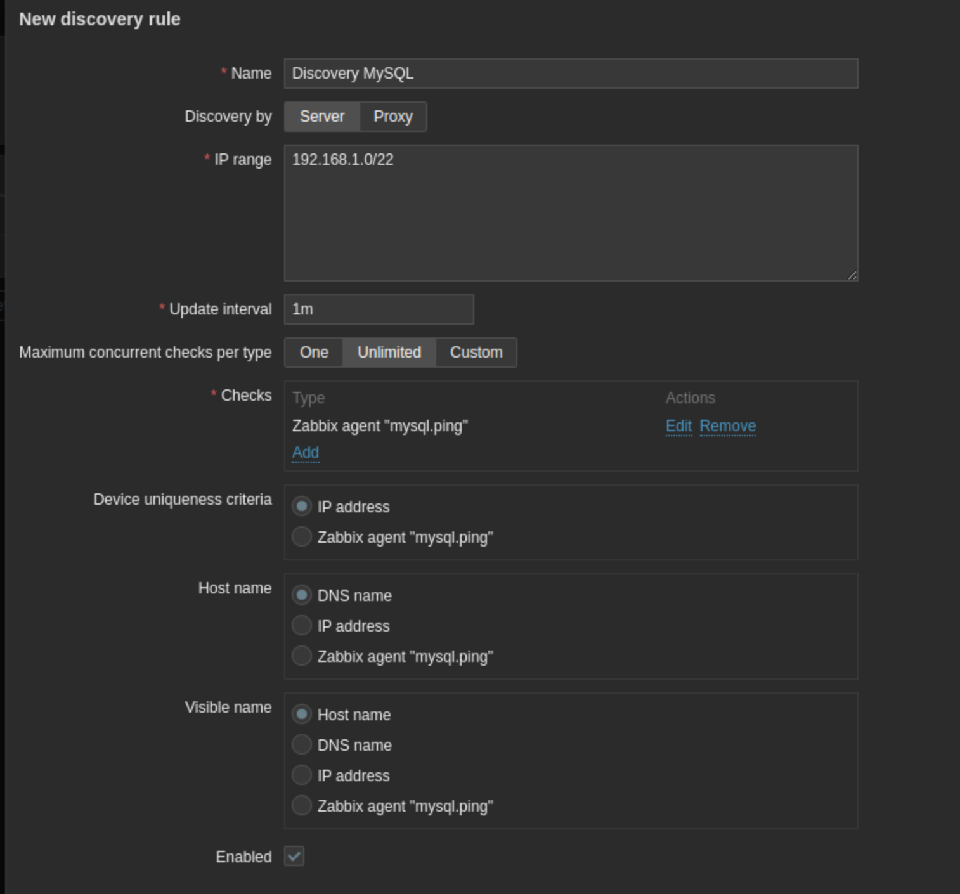Select IP address for Visible name
The height and width of the screenshot is (894, 960).
pyautogui.click(x=302, y=775)
